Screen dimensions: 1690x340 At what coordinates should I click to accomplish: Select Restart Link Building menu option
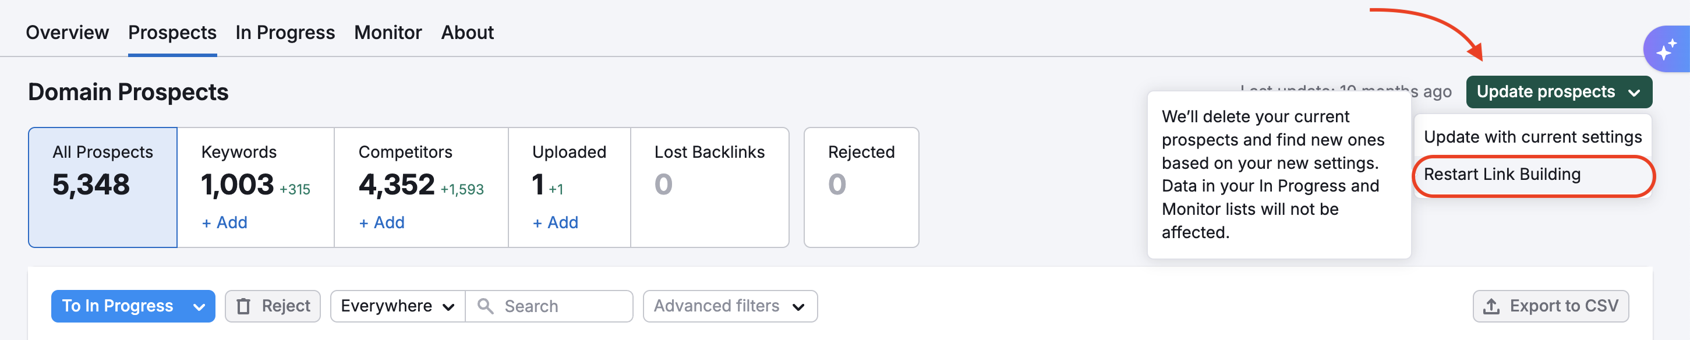1502,175
